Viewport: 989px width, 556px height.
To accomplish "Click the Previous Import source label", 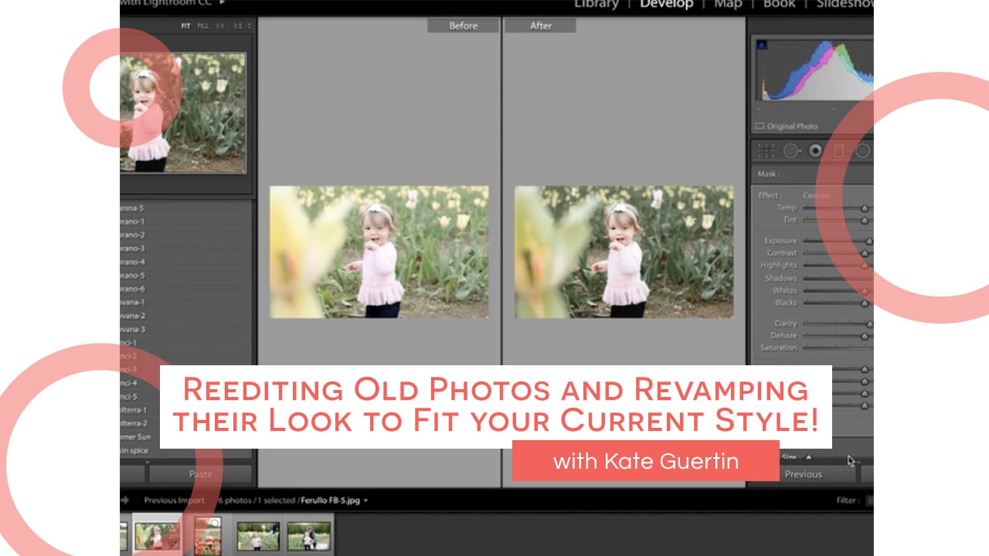I will click(175, 500).
